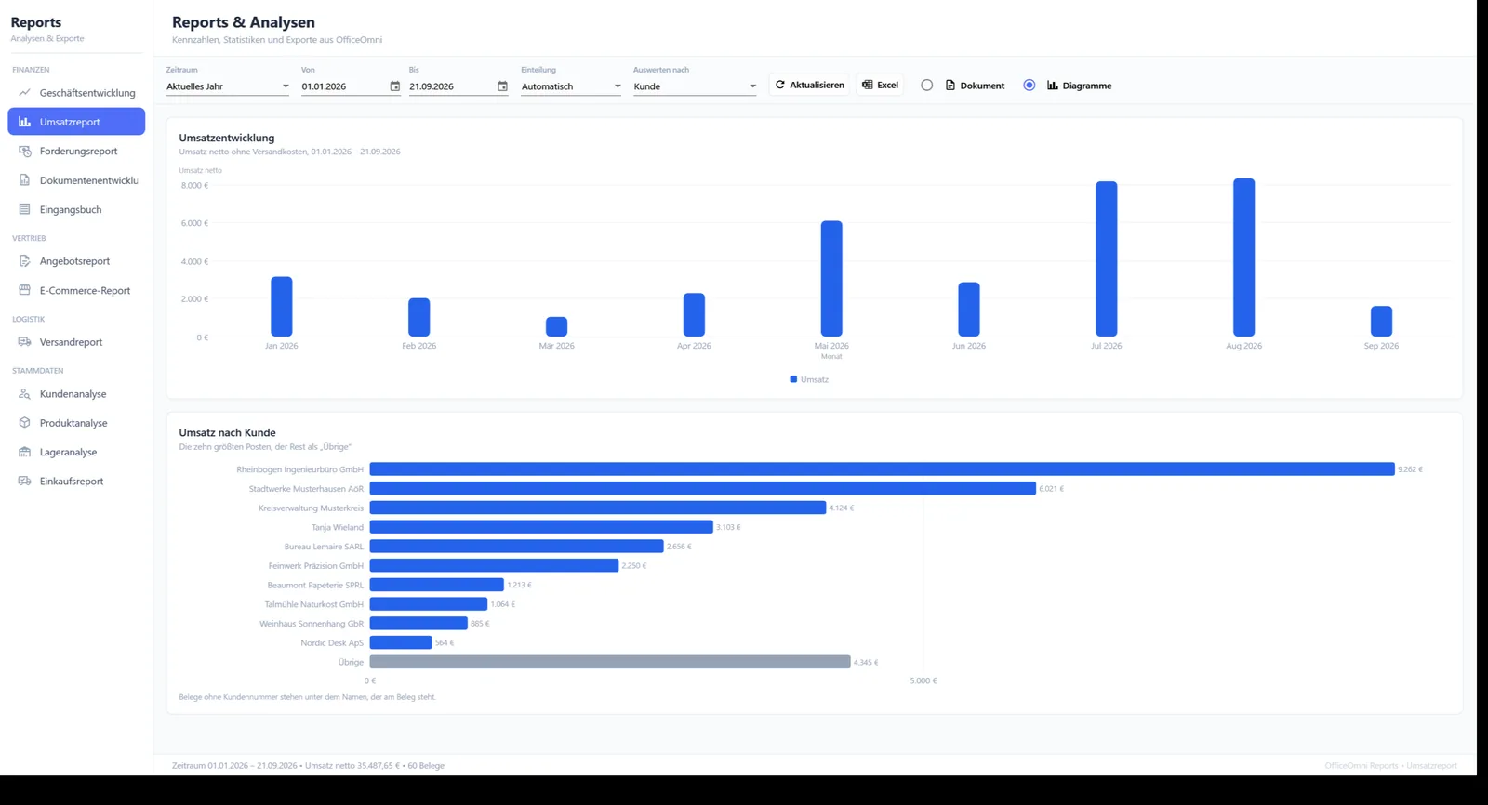The image size is (1488, 805).
Task: Open the Einteilung dropdown (Automatisch)
Action: click(571, 86)
